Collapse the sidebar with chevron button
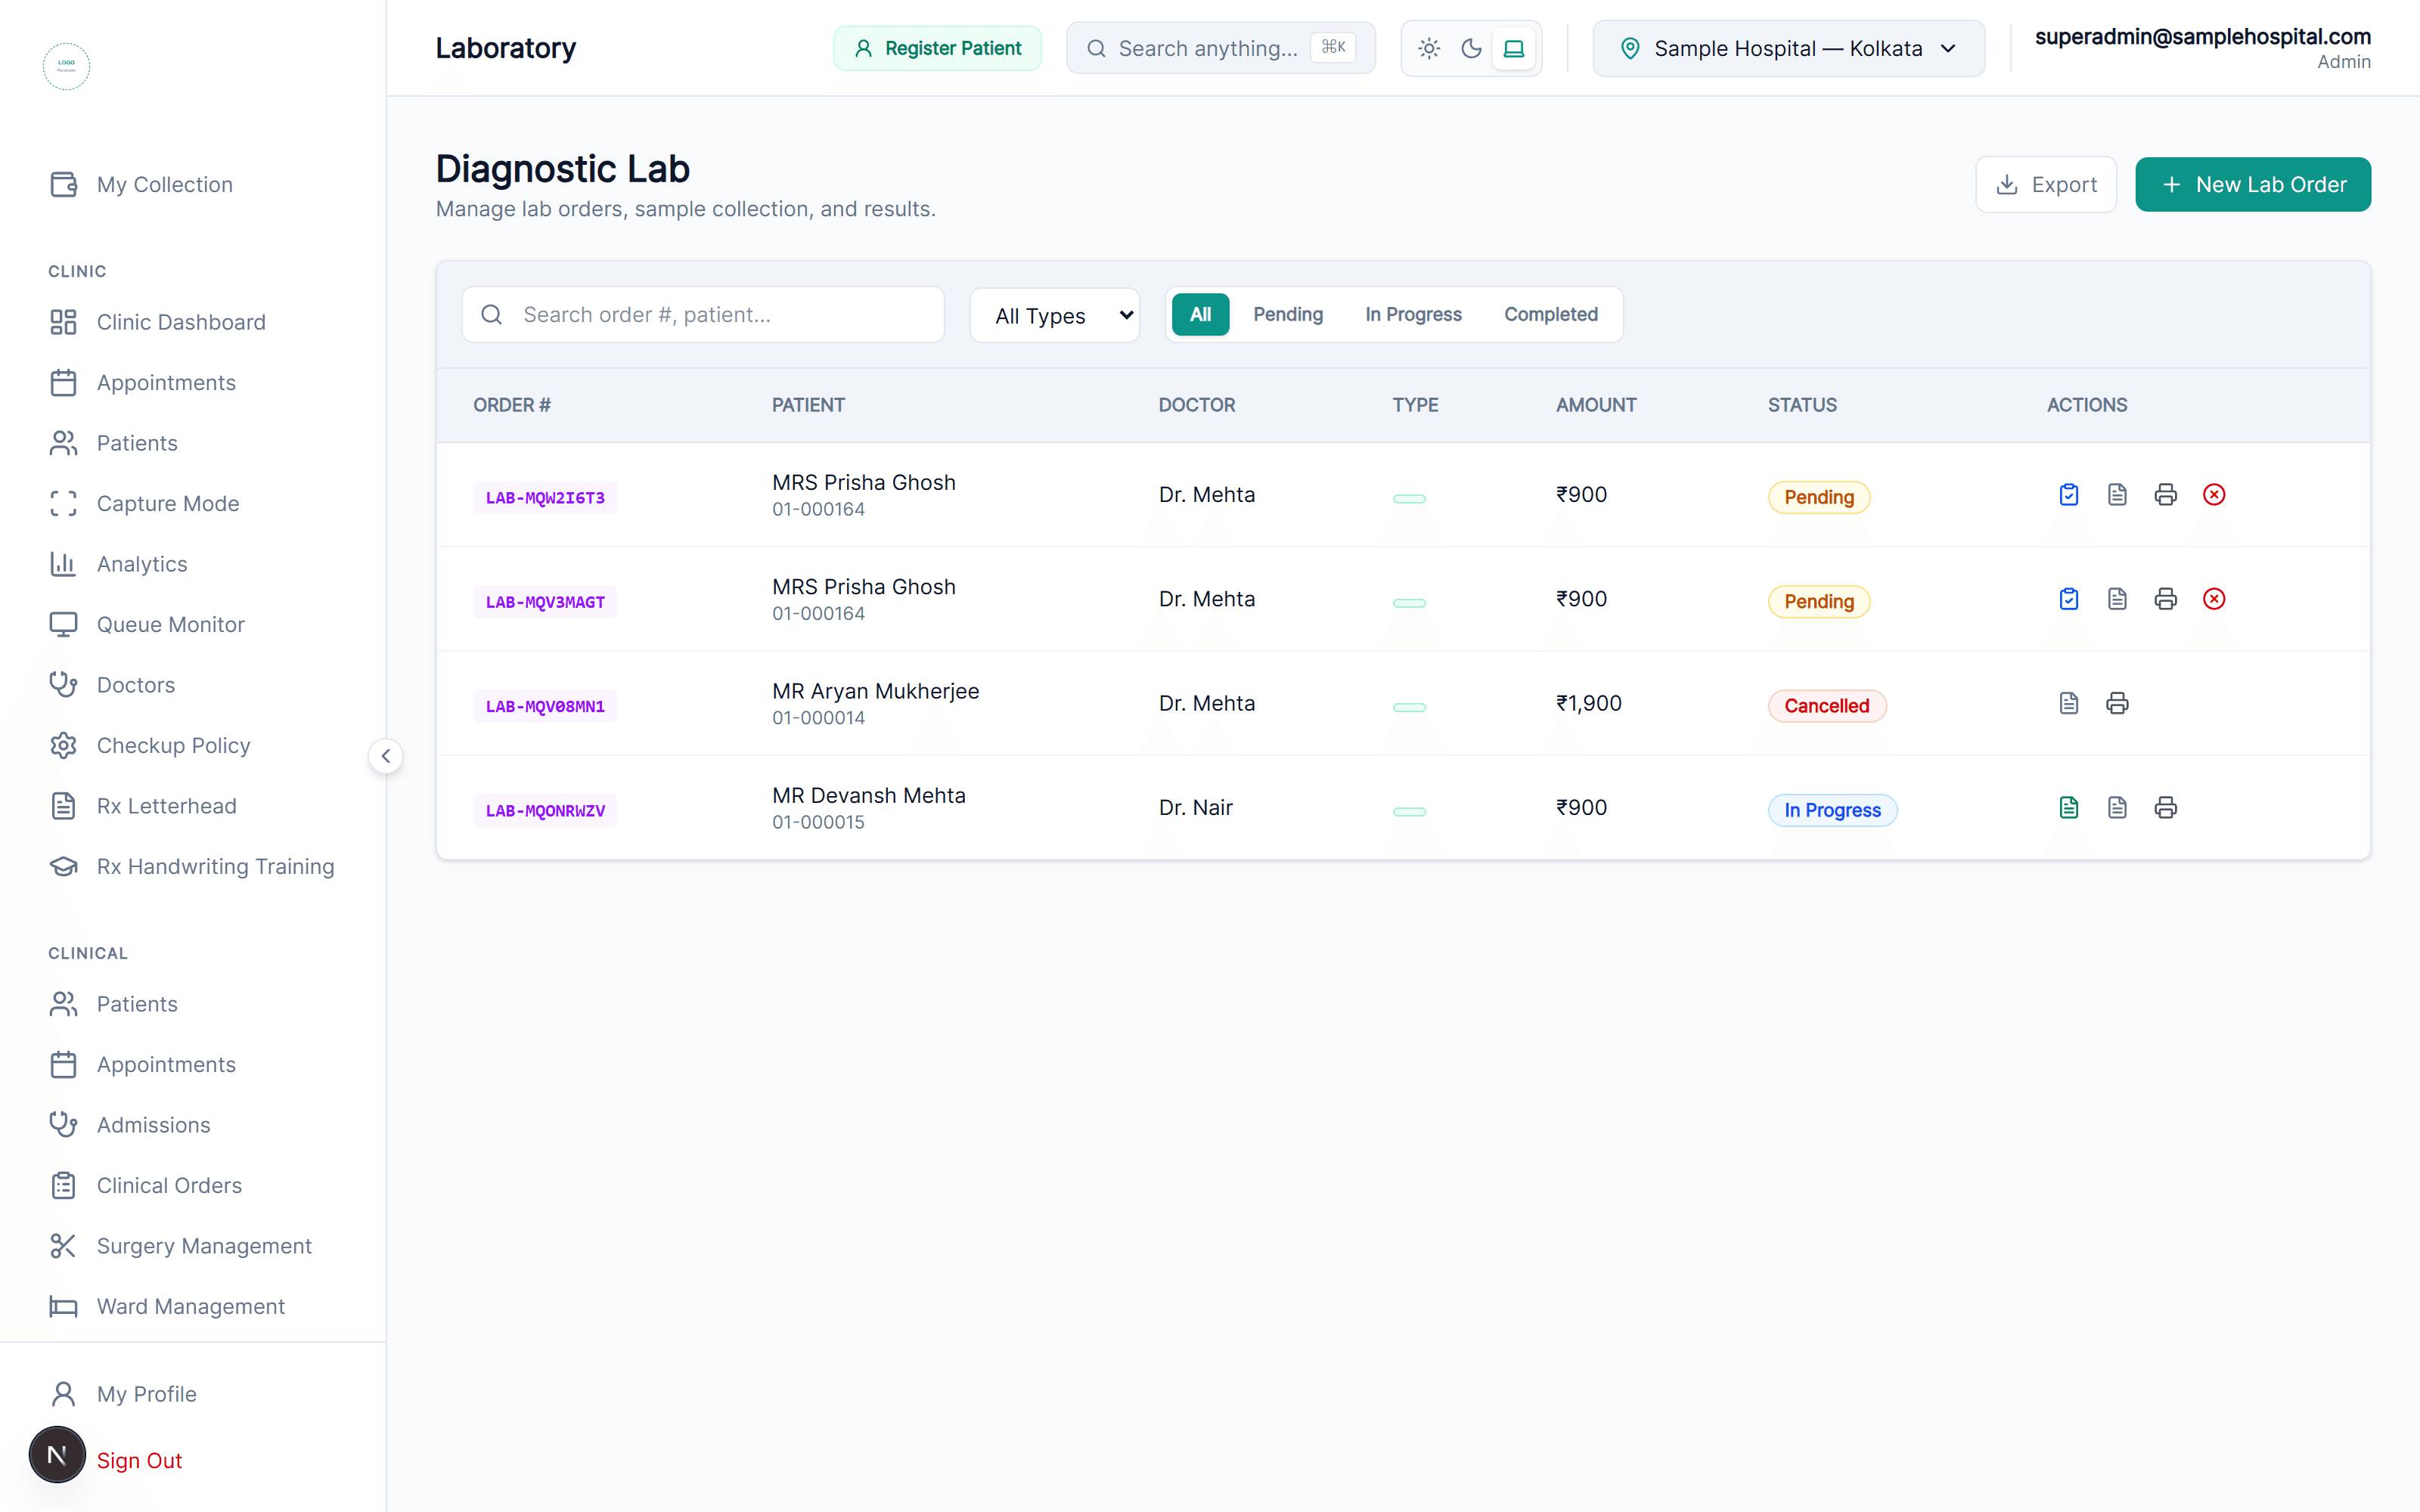 pyautogui.click(x=386, y=756)
